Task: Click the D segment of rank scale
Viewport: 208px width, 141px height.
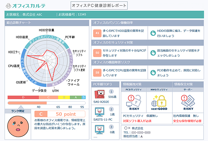Action: coord(23,97)
